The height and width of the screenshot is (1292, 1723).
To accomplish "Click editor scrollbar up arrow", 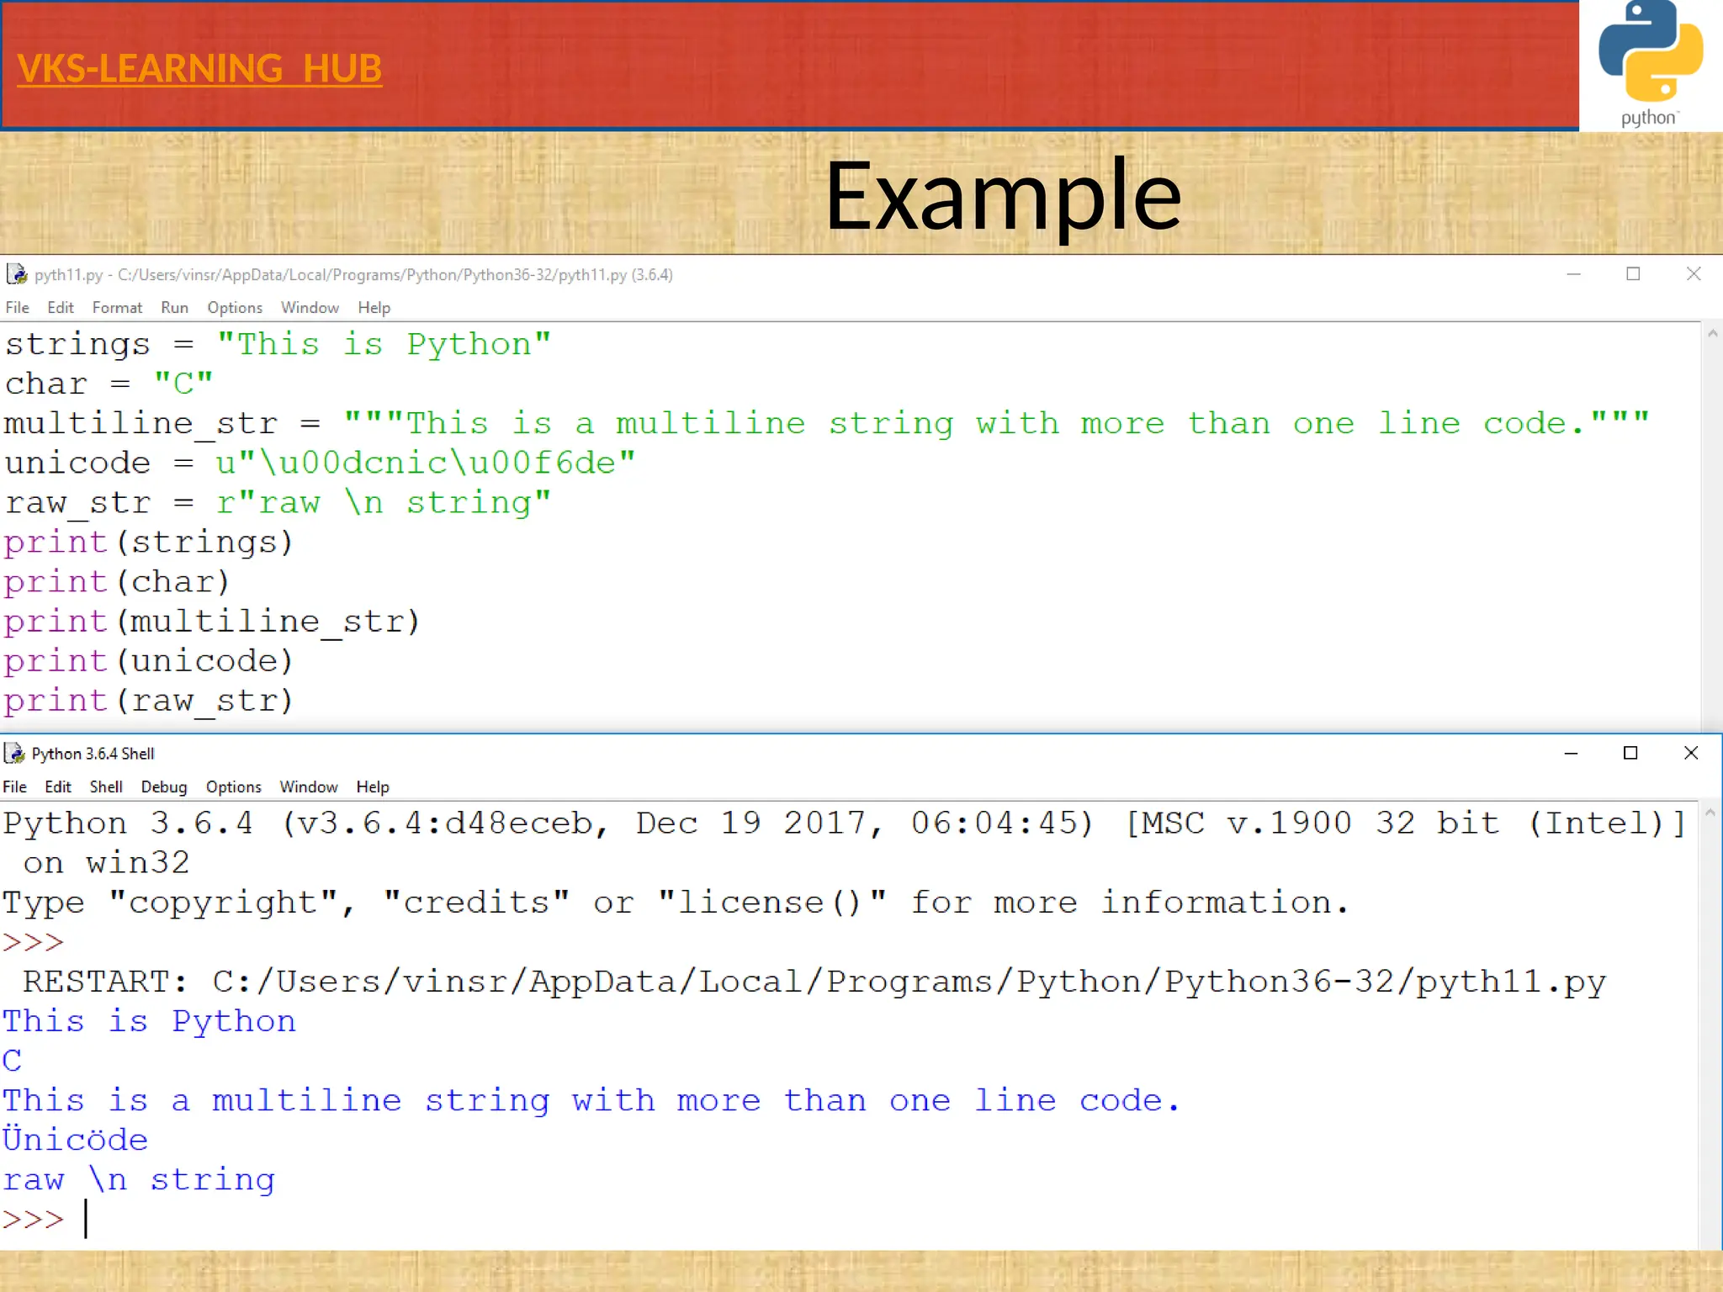I will point(1712,334).
